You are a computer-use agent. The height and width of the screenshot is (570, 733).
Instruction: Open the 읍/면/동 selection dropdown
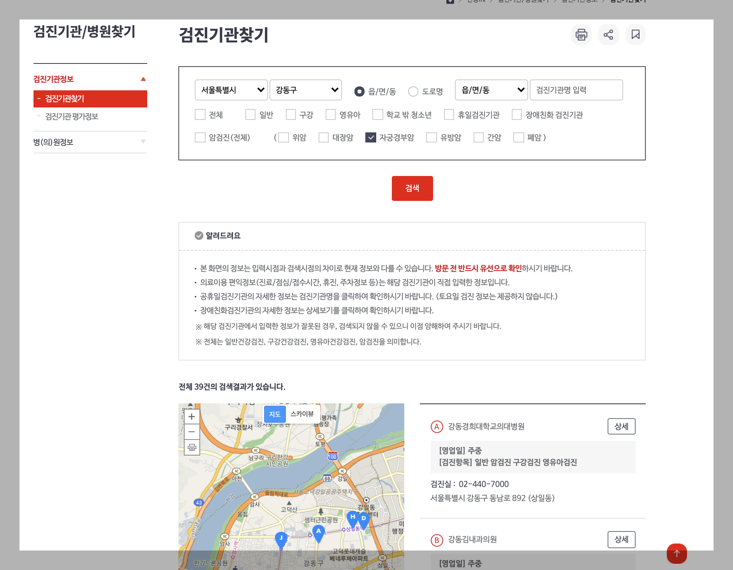pos(492,90)
